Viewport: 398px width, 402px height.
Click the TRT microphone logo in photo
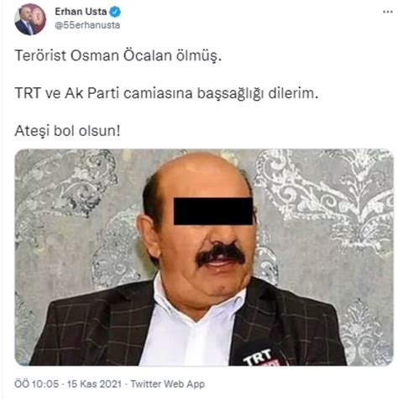pyautogui.click(x=258, y=357)
